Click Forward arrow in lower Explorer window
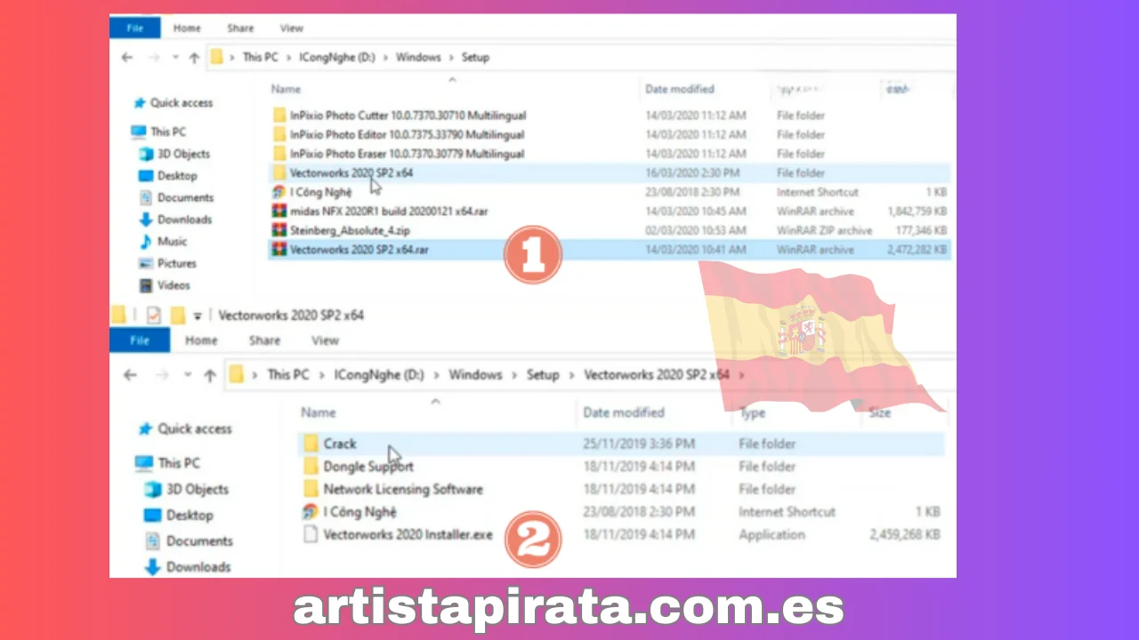Viewport: 1139px width, 640px height. click(162, 375)
